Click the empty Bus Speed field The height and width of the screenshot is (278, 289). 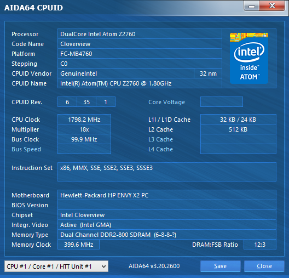84,149
